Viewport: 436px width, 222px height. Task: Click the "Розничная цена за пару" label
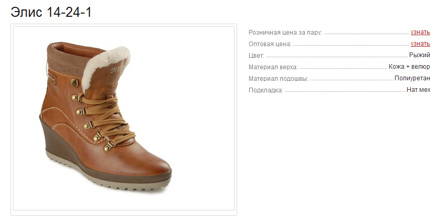pyautogui.click(x=285, y=33)
